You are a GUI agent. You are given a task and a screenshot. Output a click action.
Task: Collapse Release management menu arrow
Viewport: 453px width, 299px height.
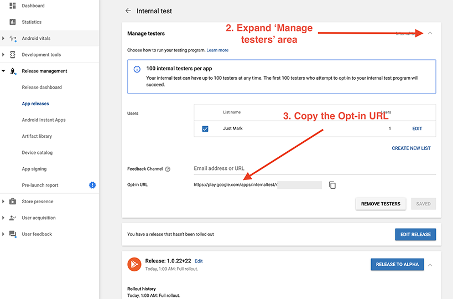coord(3,71)
